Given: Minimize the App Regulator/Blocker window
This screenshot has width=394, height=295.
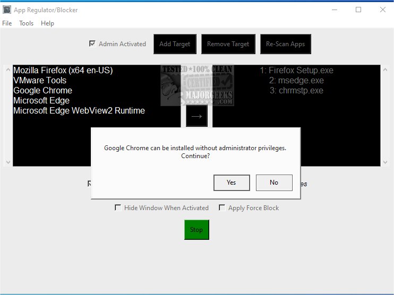Looking at the screenshot, I should [335, 10].
